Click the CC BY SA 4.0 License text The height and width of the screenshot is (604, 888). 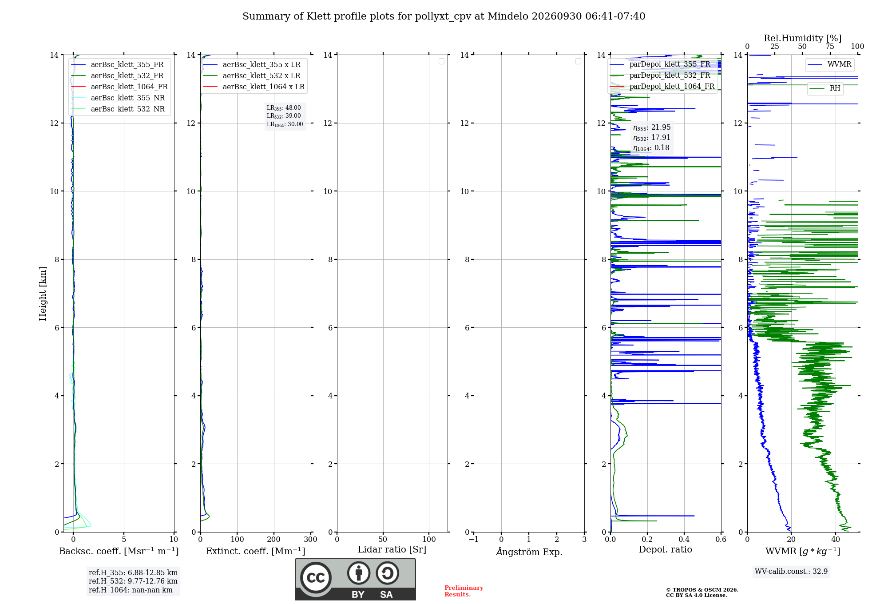tap(696, 595)
